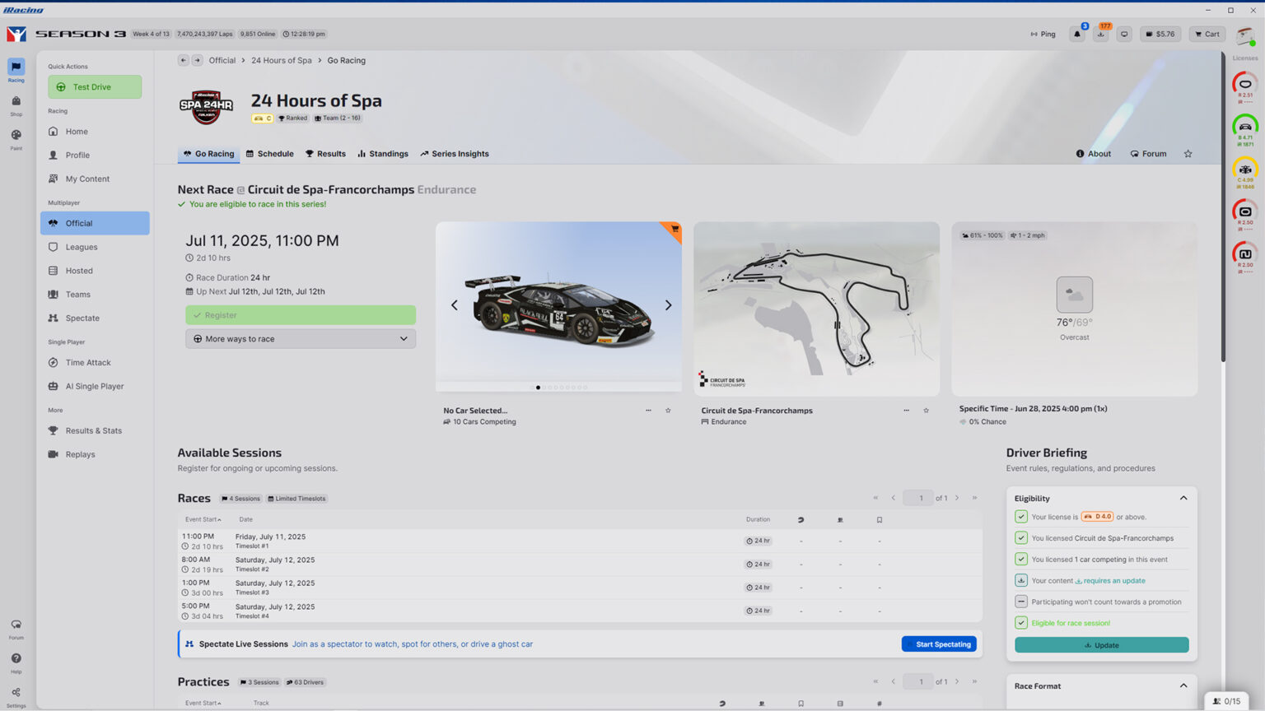Collapse the Race Format section
The image size is (1265, 711).
coord(1183,686)
